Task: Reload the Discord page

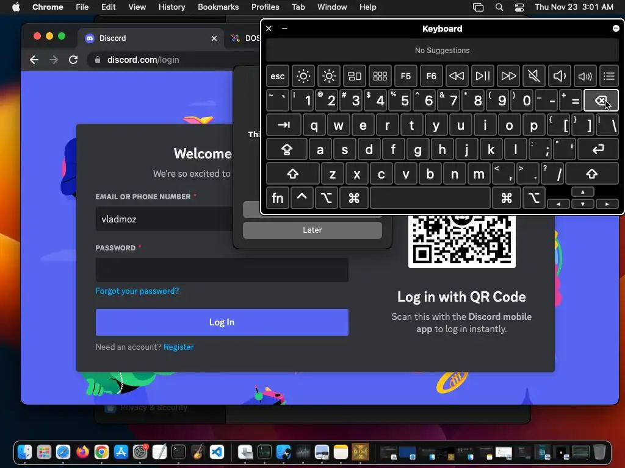Action: (73, 60)
